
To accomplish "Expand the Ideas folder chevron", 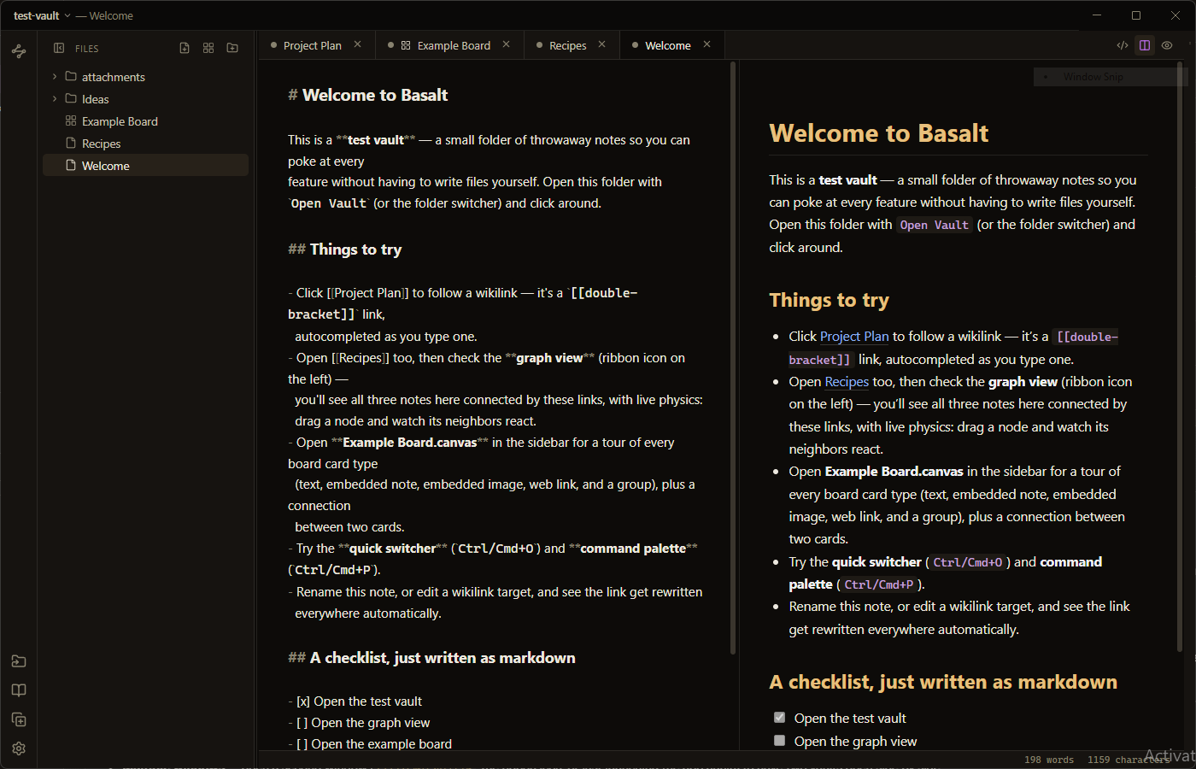I will 55,98.
